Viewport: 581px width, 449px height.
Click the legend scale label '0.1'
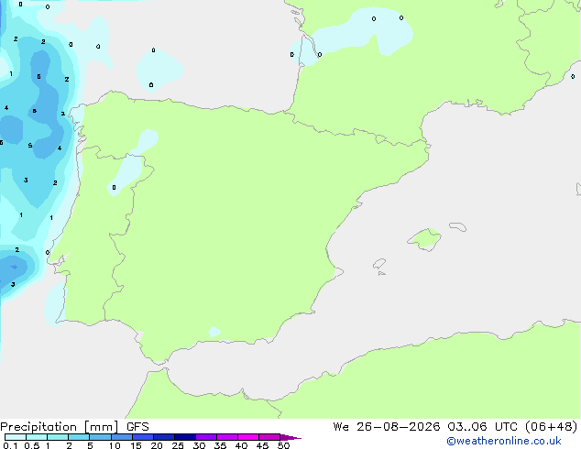pyautogui.click(x=10, y=445)
